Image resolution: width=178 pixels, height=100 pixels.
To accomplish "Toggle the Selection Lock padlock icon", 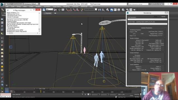I will [x=85, y=94].
